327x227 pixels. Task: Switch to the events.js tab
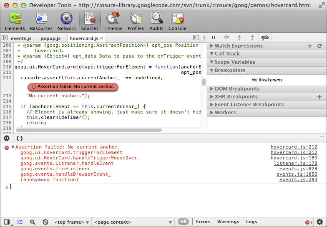click(21, 38)
